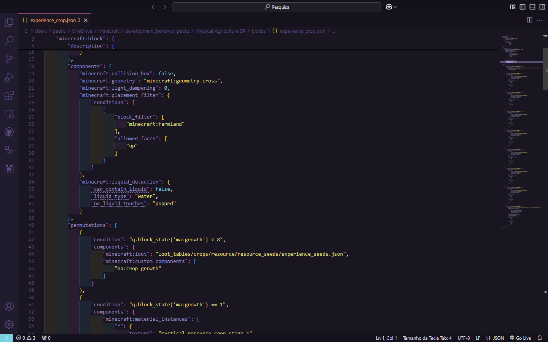Expand the 'blocks' breadcrumb folder
This screenshot has width=548, height=342.
pos(258,31)
